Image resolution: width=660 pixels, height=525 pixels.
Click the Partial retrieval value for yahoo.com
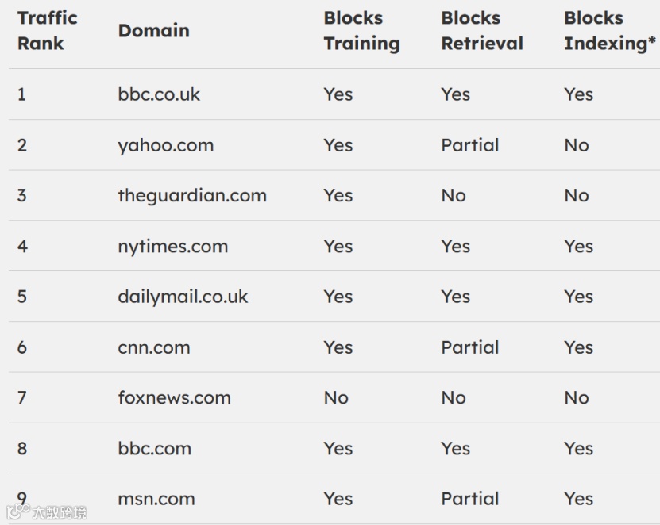(469, 145)
